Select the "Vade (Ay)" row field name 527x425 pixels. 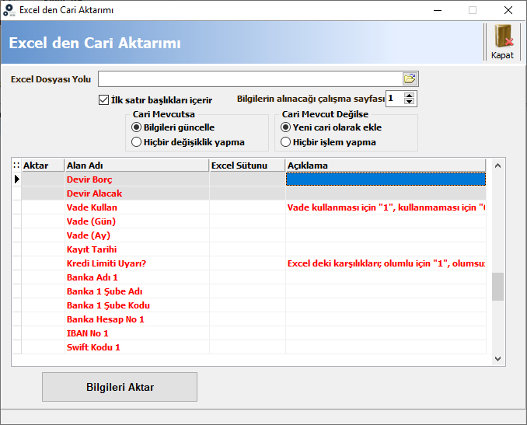[x=89, y=235]
